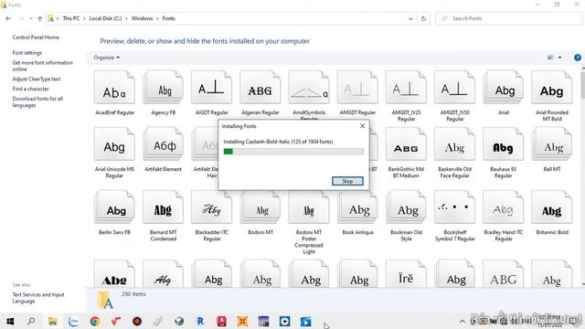Image resolution: width=585 pixels, height=329 pixels.
Task: Open taskbar search magnifier
Action: point(31,321)
